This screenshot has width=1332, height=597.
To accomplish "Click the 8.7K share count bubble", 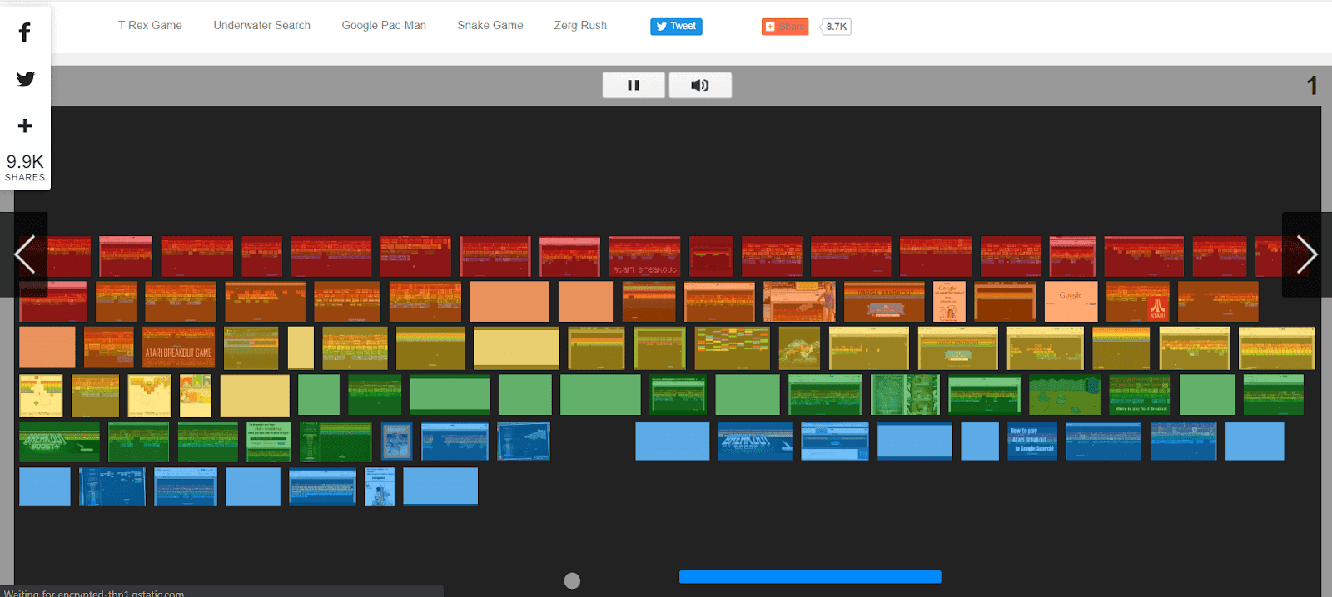I will click(836, 27).
